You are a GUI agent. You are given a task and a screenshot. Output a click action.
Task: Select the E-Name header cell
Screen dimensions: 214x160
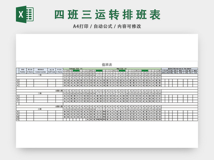point(30,71)
